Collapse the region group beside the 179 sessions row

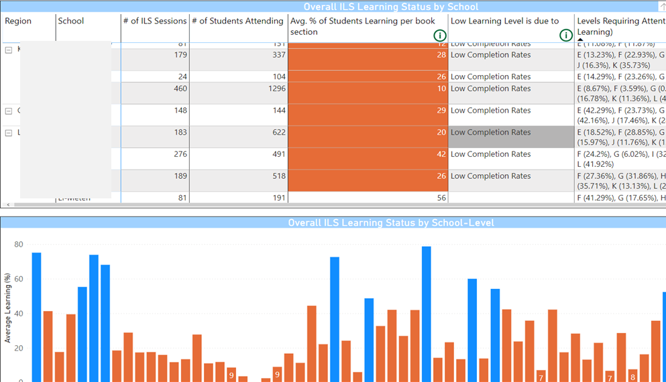click(9, 50)
